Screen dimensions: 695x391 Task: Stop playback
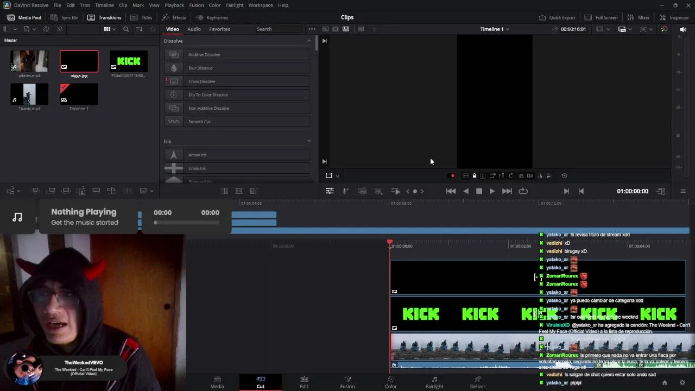(479, 191)
